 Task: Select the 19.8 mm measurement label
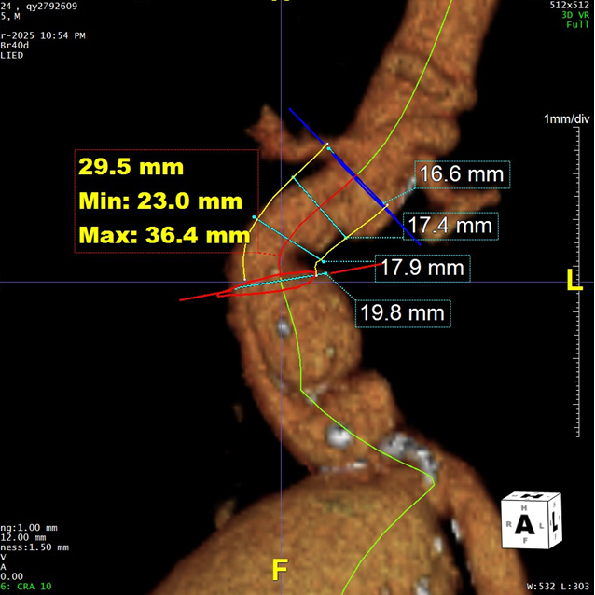(403, 313)
